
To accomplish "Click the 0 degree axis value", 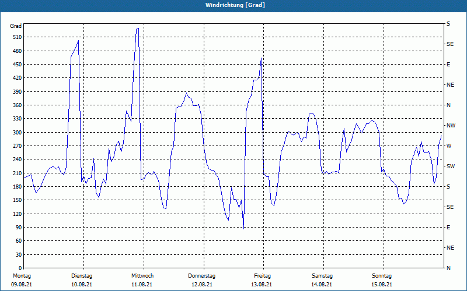I will pos(20,268).
